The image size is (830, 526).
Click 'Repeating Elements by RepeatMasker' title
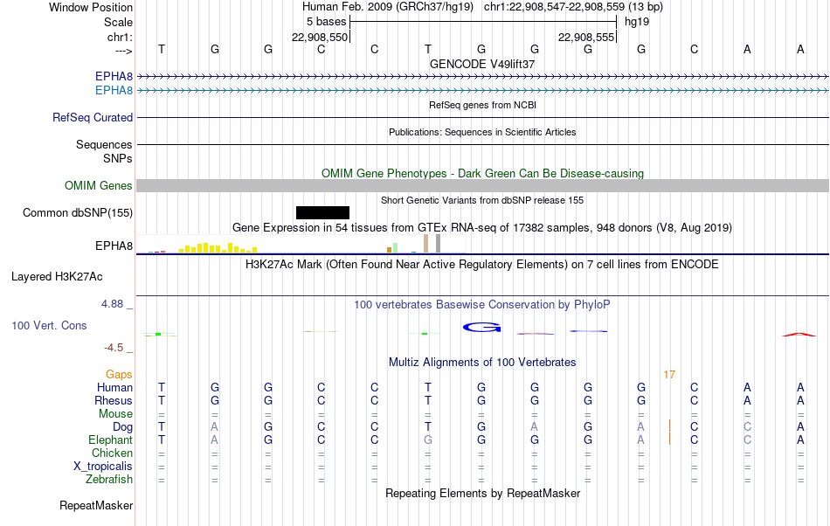pyautogui.click(x=482, y=493)
